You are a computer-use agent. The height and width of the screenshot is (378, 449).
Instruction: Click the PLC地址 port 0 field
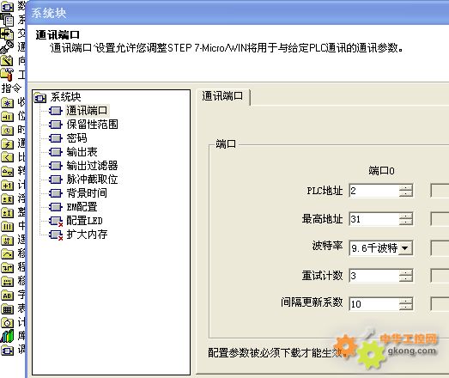[374, 191]
